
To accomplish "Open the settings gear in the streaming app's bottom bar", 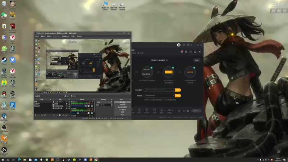I will click(188, 111).
